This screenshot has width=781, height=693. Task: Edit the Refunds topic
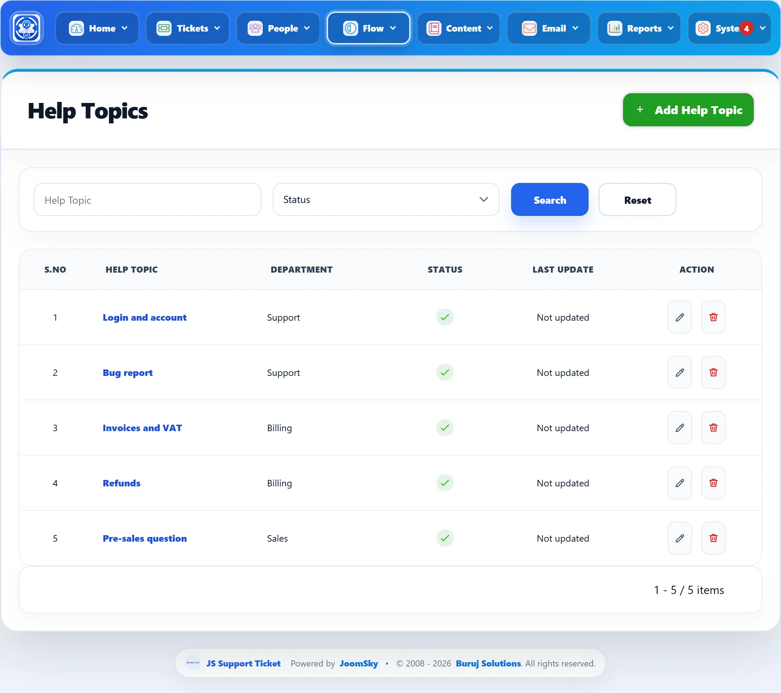pyautogui.click(x=679, y=483)
